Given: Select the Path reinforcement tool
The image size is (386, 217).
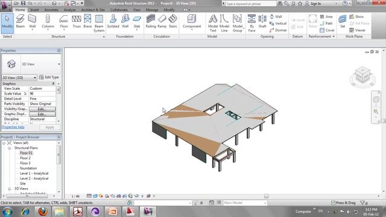Looking at the screenshot, I should pyautogui.click(x=326, y=24).
